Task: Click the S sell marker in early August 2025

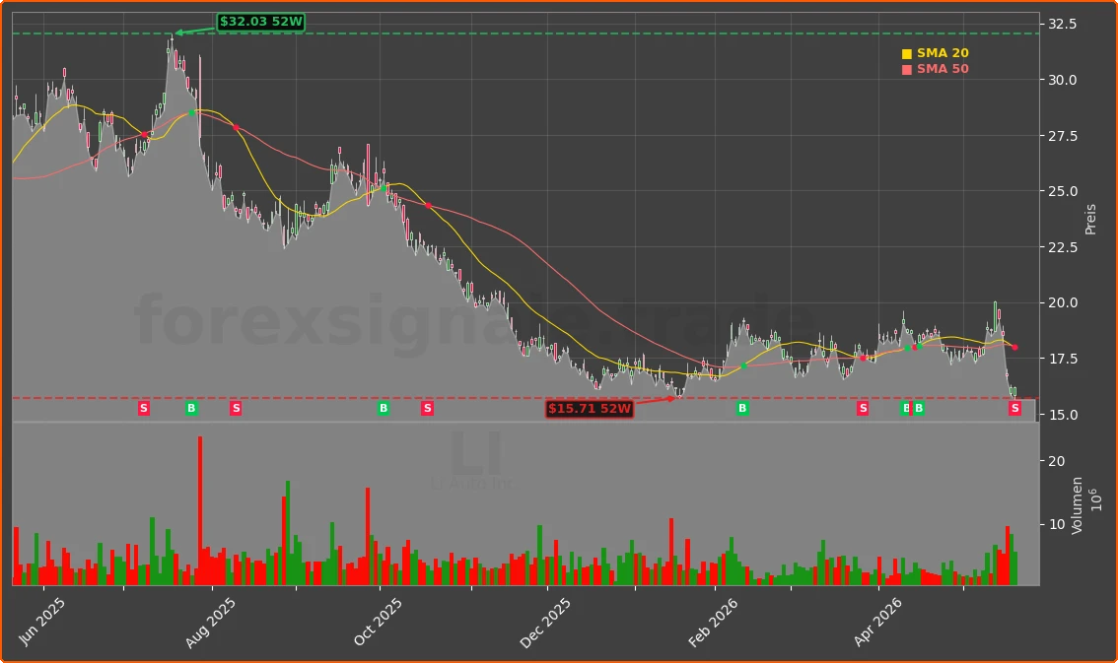Action: pyautogui.click(x=236, y=408)
